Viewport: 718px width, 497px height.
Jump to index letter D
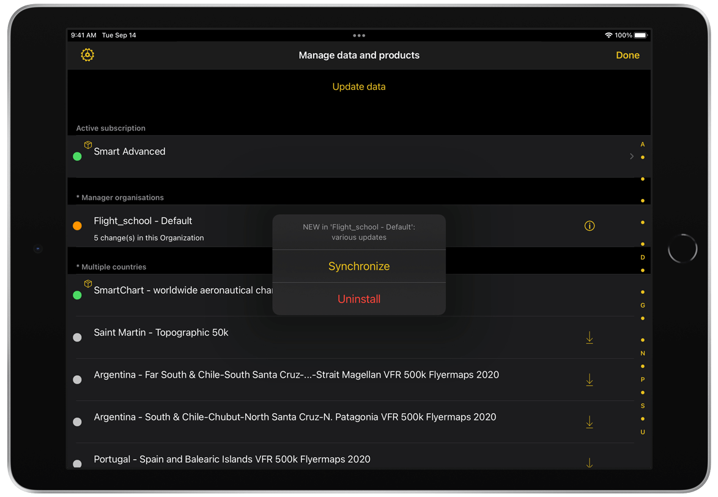point(642,258)
